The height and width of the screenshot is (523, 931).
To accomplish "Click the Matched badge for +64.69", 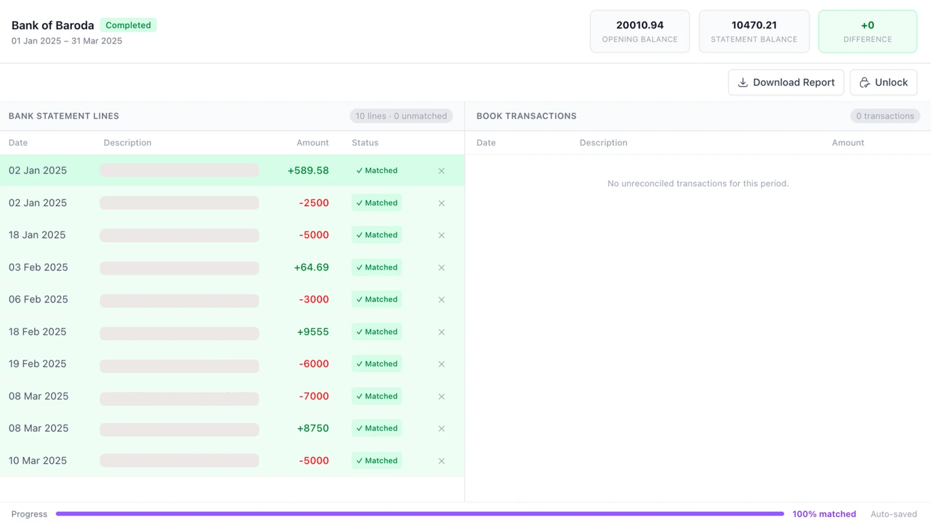I will pyautogui.click(x=377, y=267).
